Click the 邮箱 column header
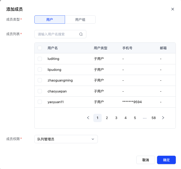Image resolution: width=181 pixels, height=169 pixels. tap(163, 48)
